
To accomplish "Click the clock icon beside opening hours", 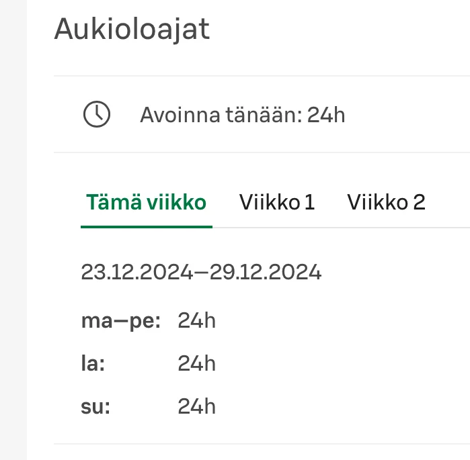I will [96, 115].
